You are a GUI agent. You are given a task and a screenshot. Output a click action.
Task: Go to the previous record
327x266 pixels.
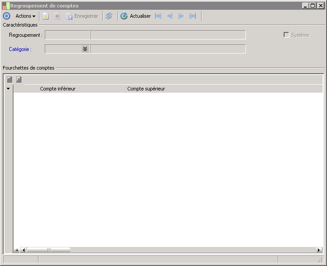point(170,16)
